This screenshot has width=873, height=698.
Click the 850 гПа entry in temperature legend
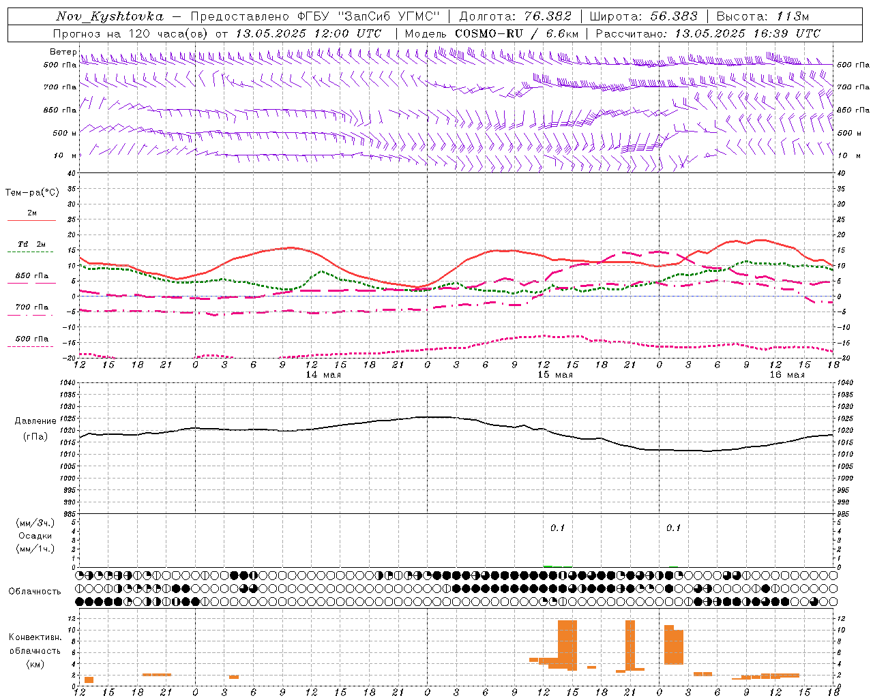(x=32, y=276)
